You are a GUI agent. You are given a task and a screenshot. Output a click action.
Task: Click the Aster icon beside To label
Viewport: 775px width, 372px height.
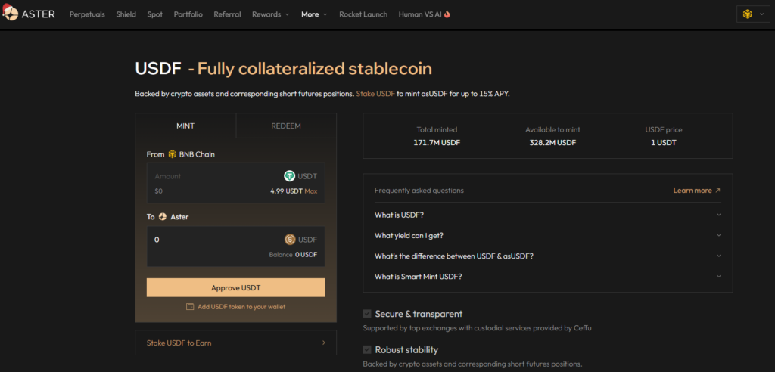(x=162, y=217)
